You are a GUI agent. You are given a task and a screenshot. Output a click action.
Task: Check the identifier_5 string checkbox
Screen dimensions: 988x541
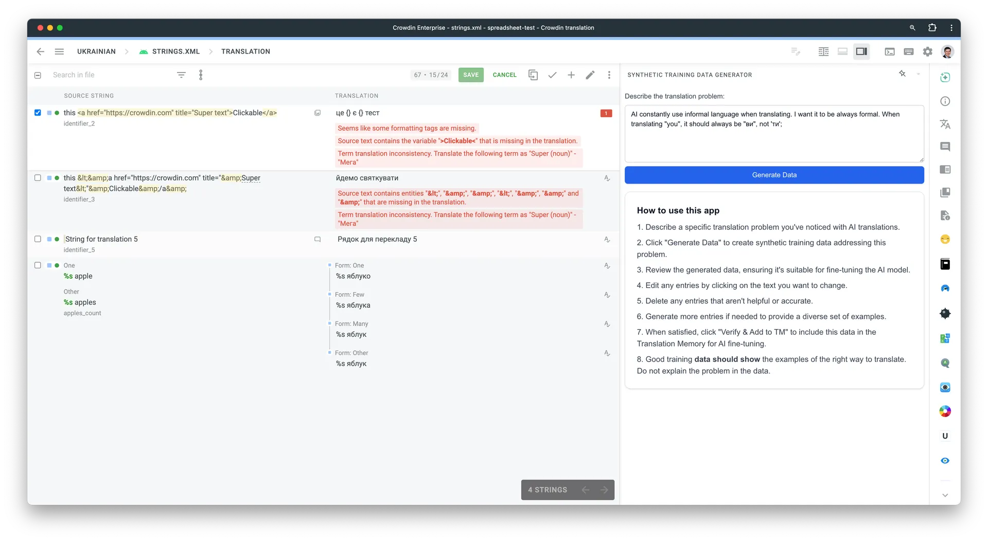tap(38, 239)
